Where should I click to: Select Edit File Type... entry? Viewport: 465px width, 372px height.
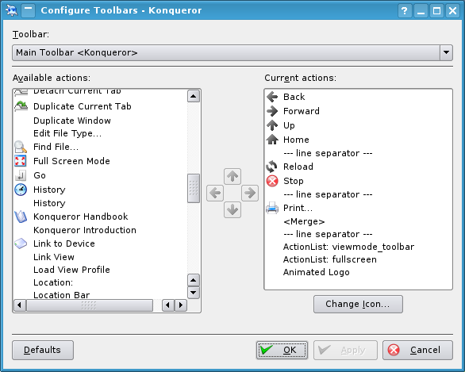click(x=67, y=133)
